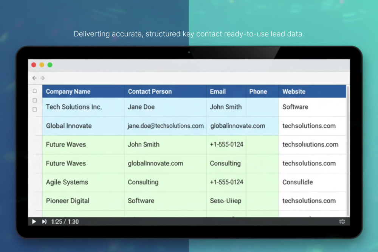Skip to next with the skip-forward icon
Screen dimensions: 378x252
(44, 221)
